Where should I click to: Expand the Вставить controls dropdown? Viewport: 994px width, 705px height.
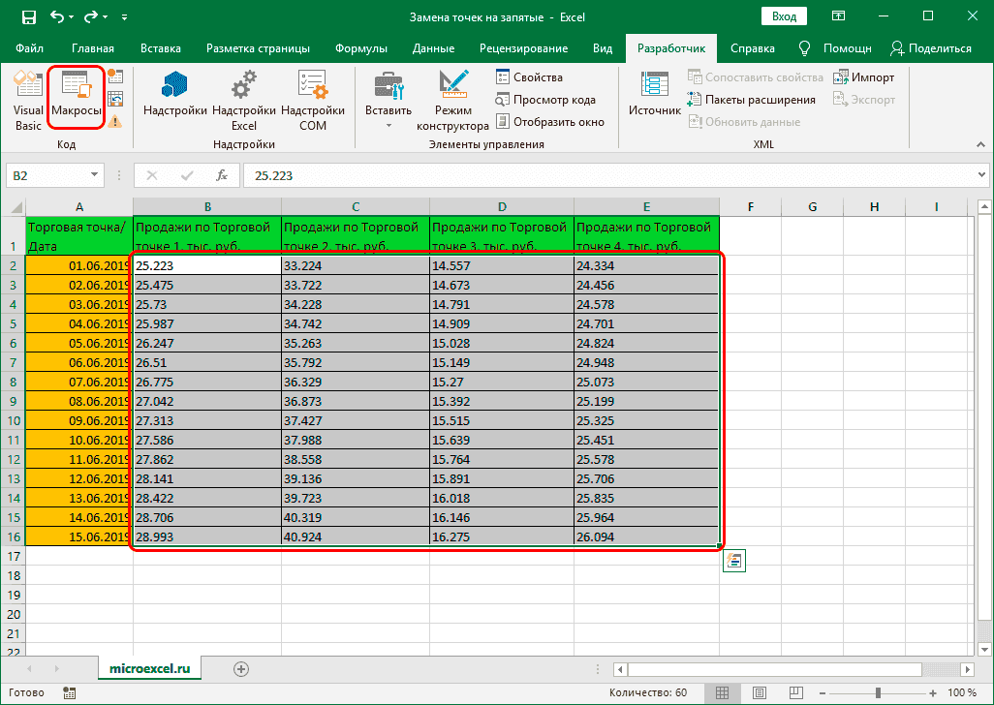[388, 125]
